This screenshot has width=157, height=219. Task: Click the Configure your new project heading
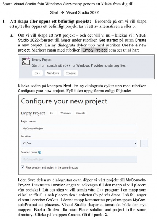[x=64, y=101]
